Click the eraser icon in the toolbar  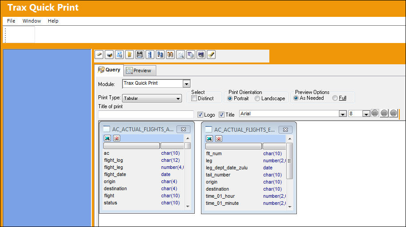click(x=99, y=55)
